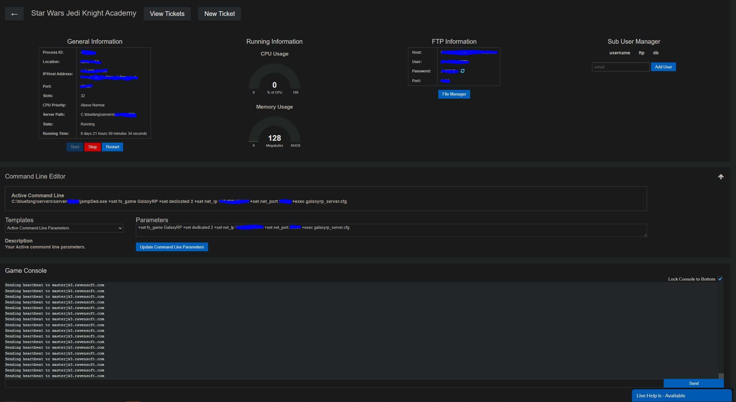Send the console command
Image resolution: width=736 pixels, height=402 pixels.
point(694,383)
